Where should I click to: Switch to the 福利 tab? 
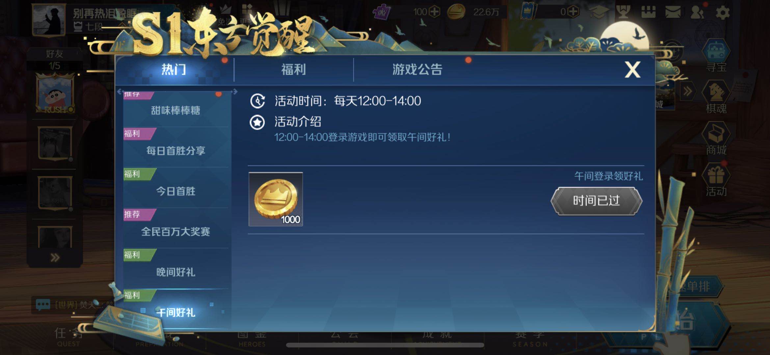coord(293,70)
